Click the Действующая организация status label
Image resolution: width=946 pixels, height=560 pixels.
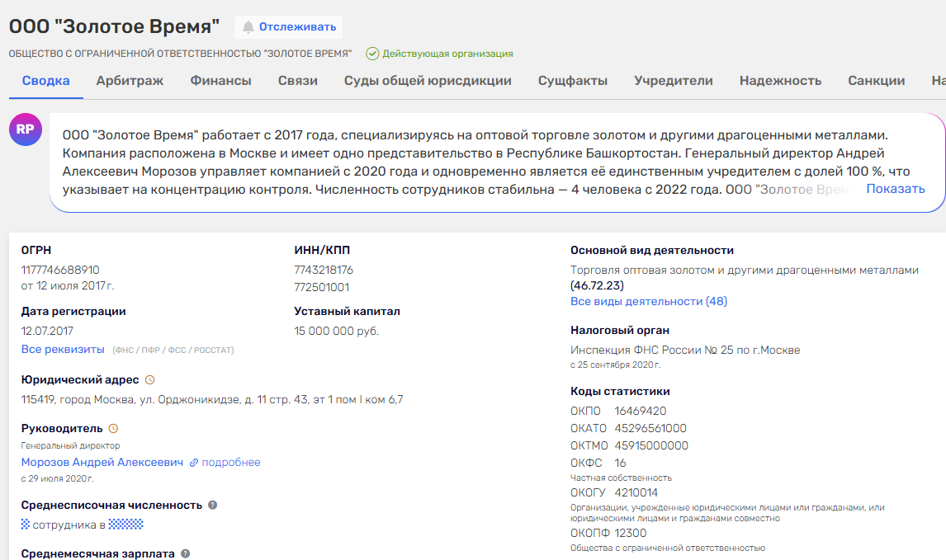pos(447,54)
